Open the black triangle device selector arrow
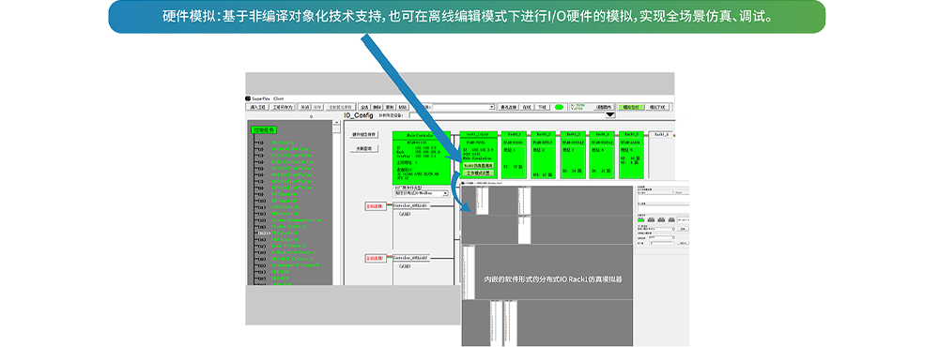939x347 pixels. (610, 114)
